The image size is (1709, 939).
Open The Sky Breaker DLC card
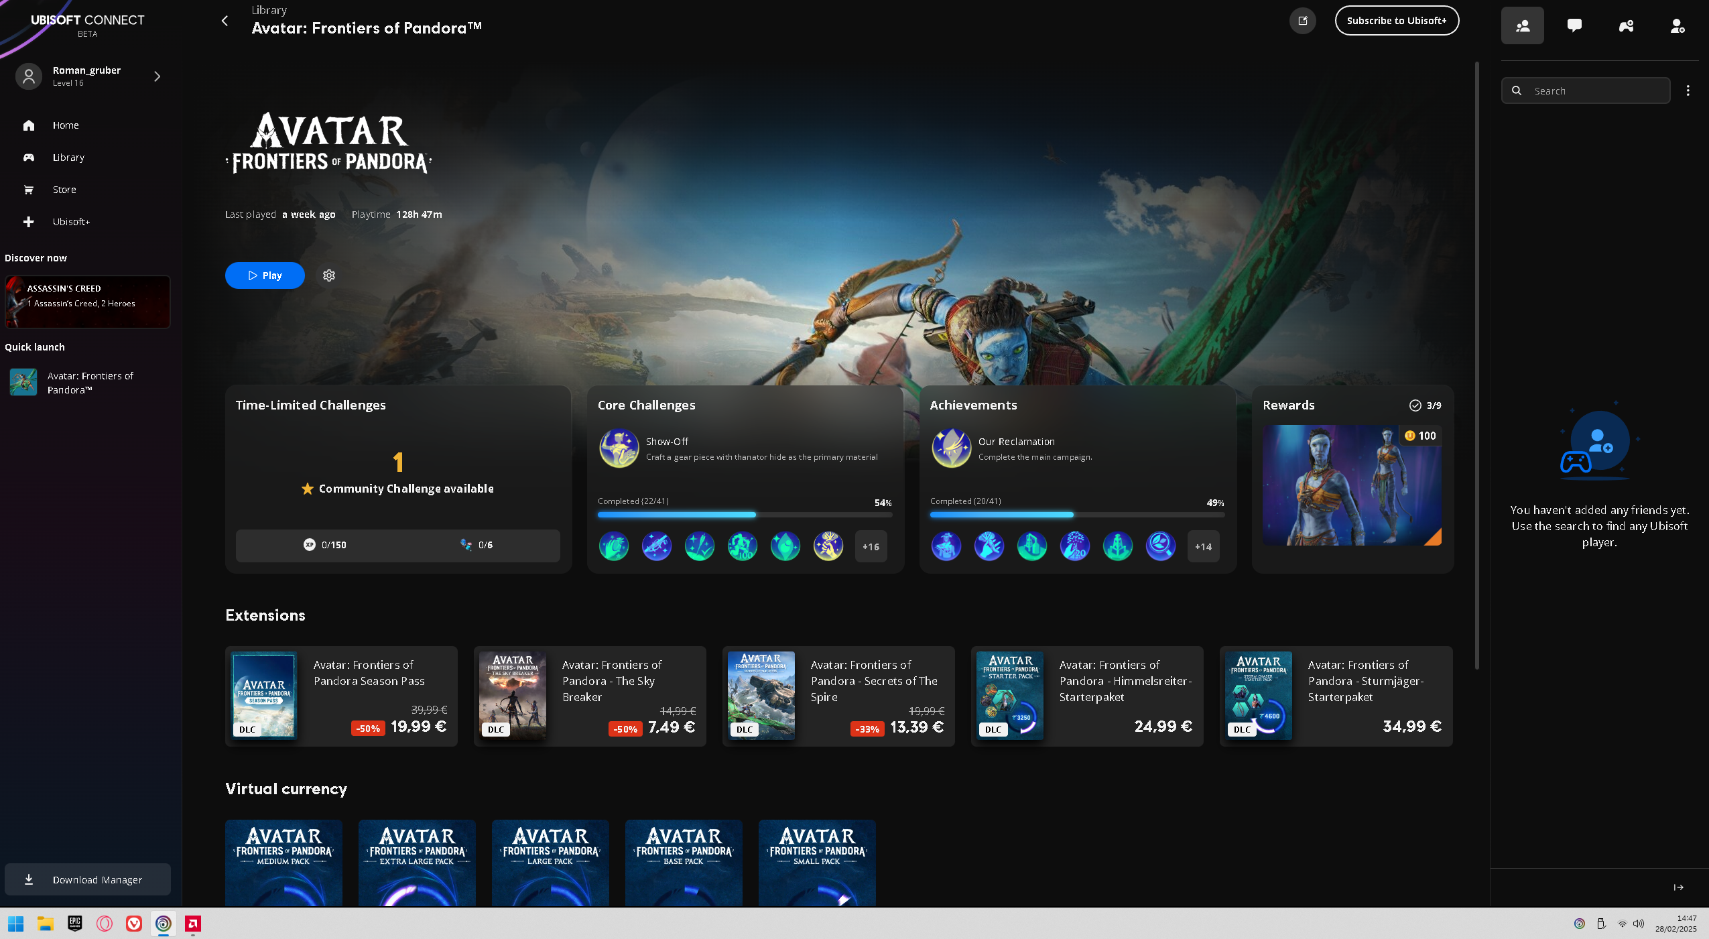click(x=590, y=696)
